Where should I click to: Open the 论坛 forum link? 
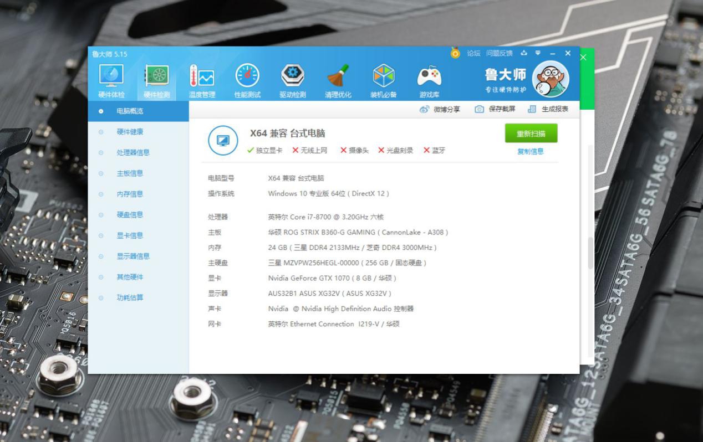pyautogui.click(x=473, y=53)
